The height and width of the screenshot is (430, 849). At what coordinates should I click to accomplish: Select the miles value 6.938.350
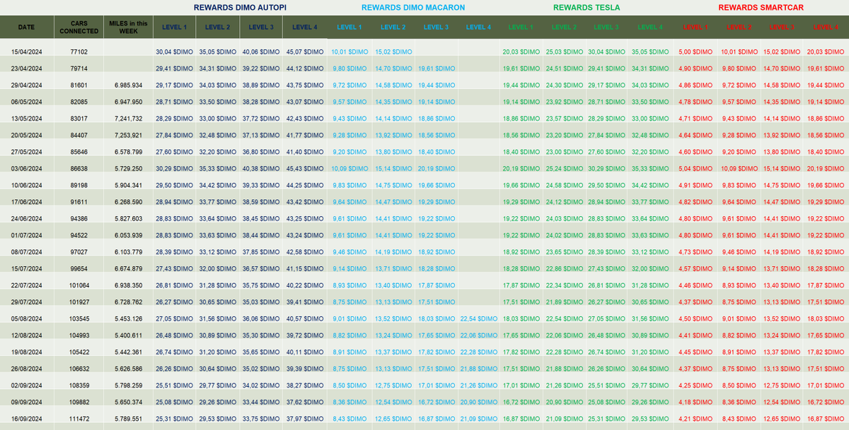[x=128, y=285]
